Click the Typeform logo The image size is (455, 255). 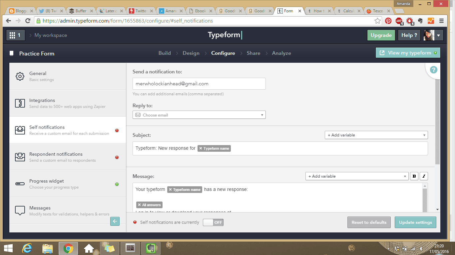tap(225, 35)
